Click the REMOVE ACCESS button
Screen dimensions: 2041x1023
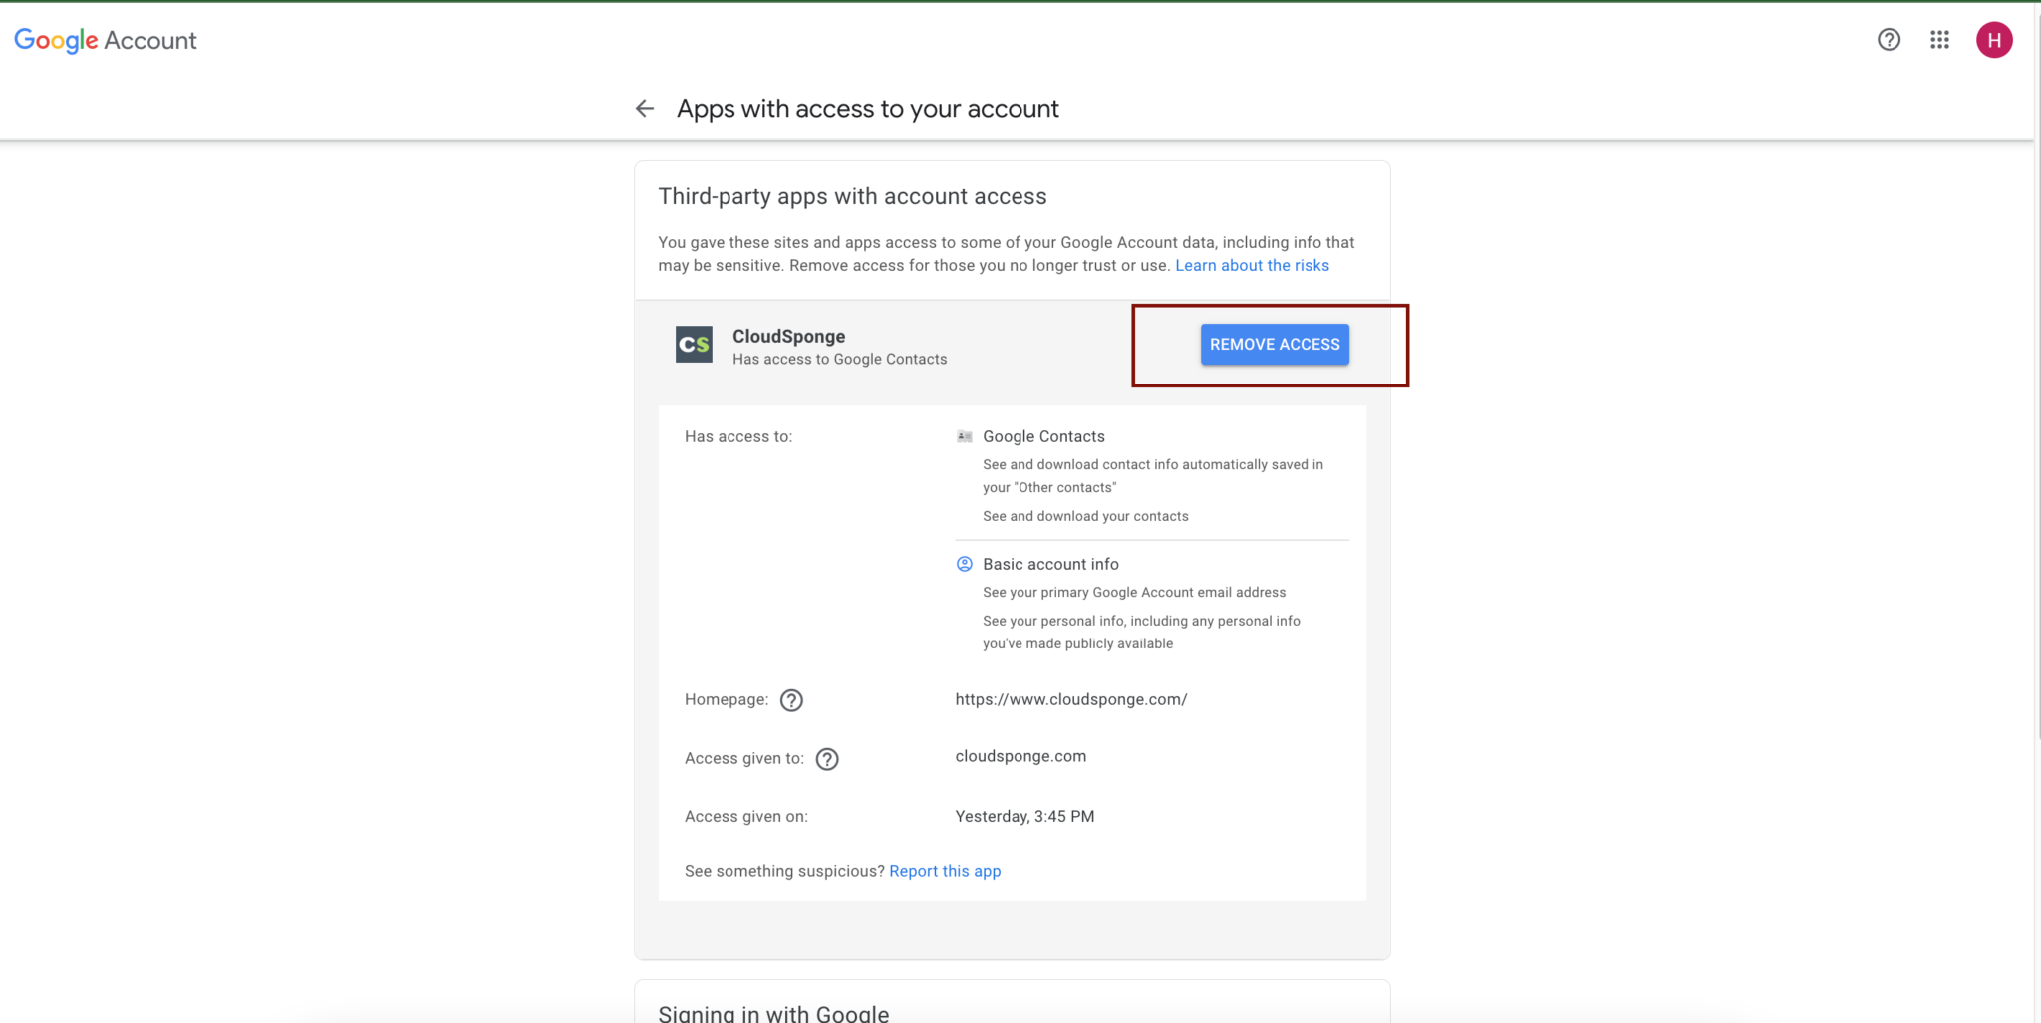point(1275,344)
